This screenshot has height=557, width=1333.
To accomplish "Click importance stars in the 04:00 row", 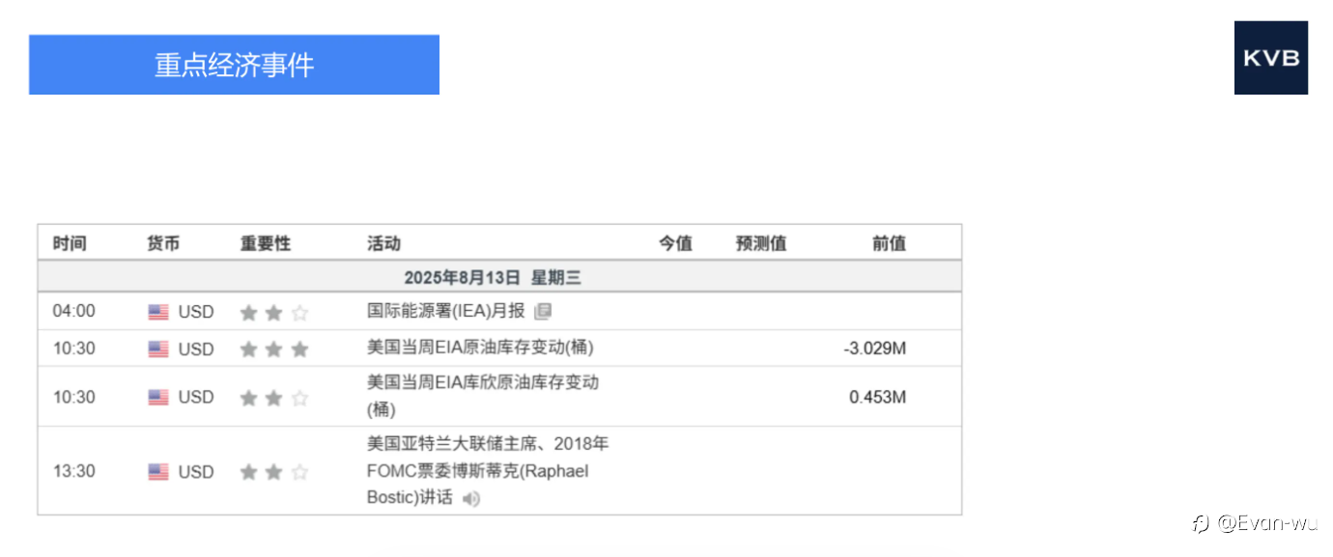I will tap(274, 313).
